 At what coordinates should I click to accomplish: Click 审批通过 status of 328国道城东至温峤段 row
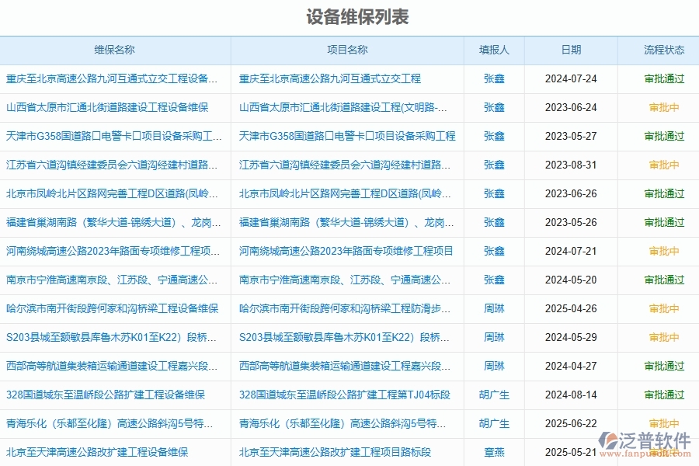coord(663,395)
